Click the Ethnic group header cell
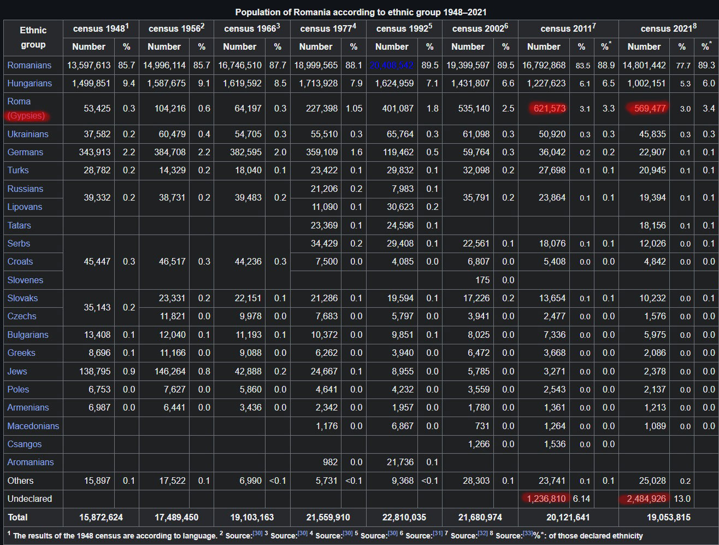 33,38
